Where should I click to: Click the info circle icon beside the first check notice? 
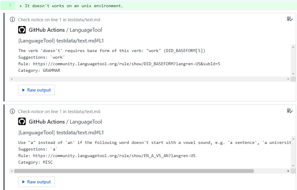click(x=12, y=19)
